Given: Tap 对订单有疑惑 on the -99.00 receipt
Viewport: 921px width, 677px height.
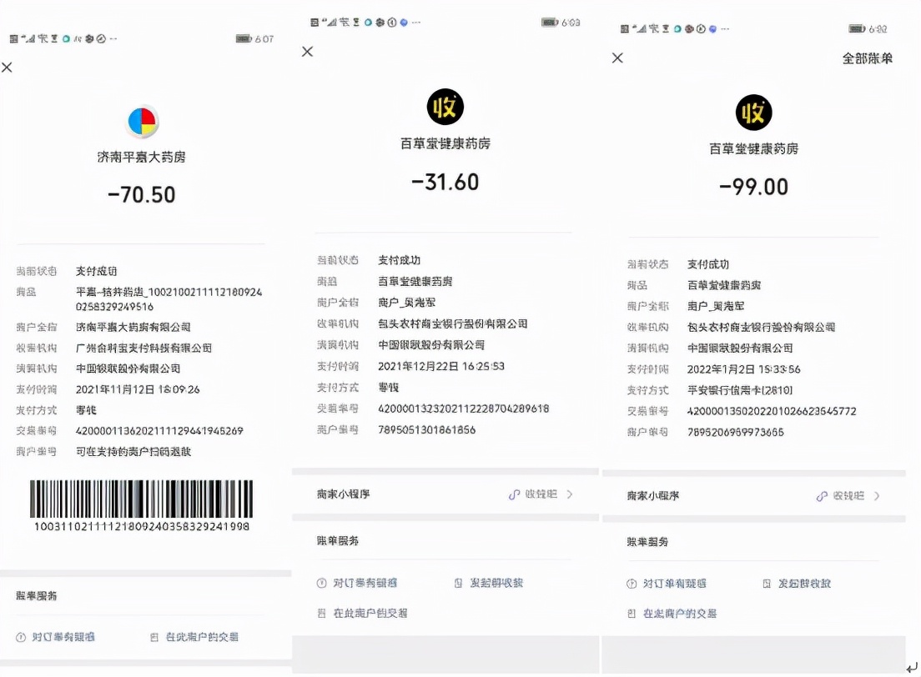Looking at the screenshot, I should [674, 584].
